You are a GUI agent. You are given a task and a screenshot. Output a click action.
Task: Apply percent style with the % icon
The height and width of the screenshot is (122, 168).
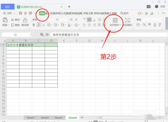[x=144, y=25]
